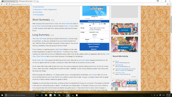172x97 pixels.
Task: Click the browser back arrow
Action: 2,4
